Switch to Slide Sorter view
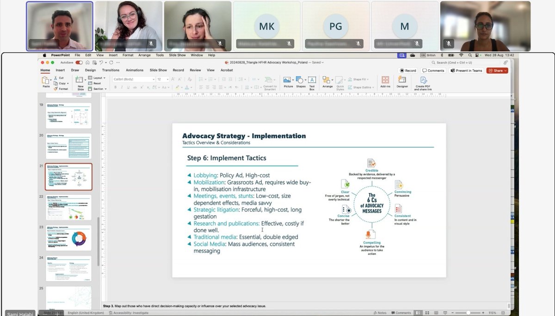 click(x=427, y=313)
